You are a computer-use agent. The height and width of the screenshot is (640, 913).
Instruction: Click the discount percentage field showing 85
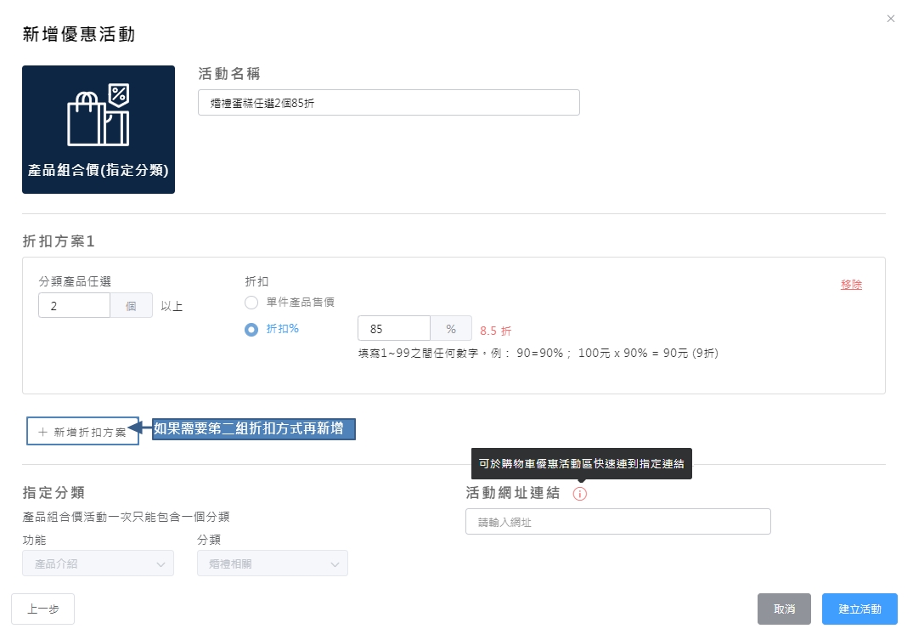[x=394, y=329]
